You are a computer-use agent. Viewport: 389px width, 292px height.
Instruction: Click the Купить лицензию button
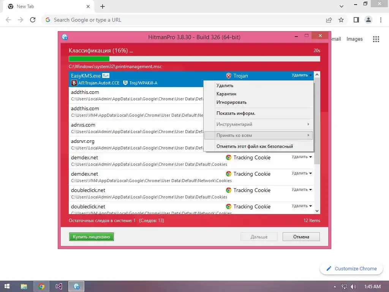click(91, 236)
